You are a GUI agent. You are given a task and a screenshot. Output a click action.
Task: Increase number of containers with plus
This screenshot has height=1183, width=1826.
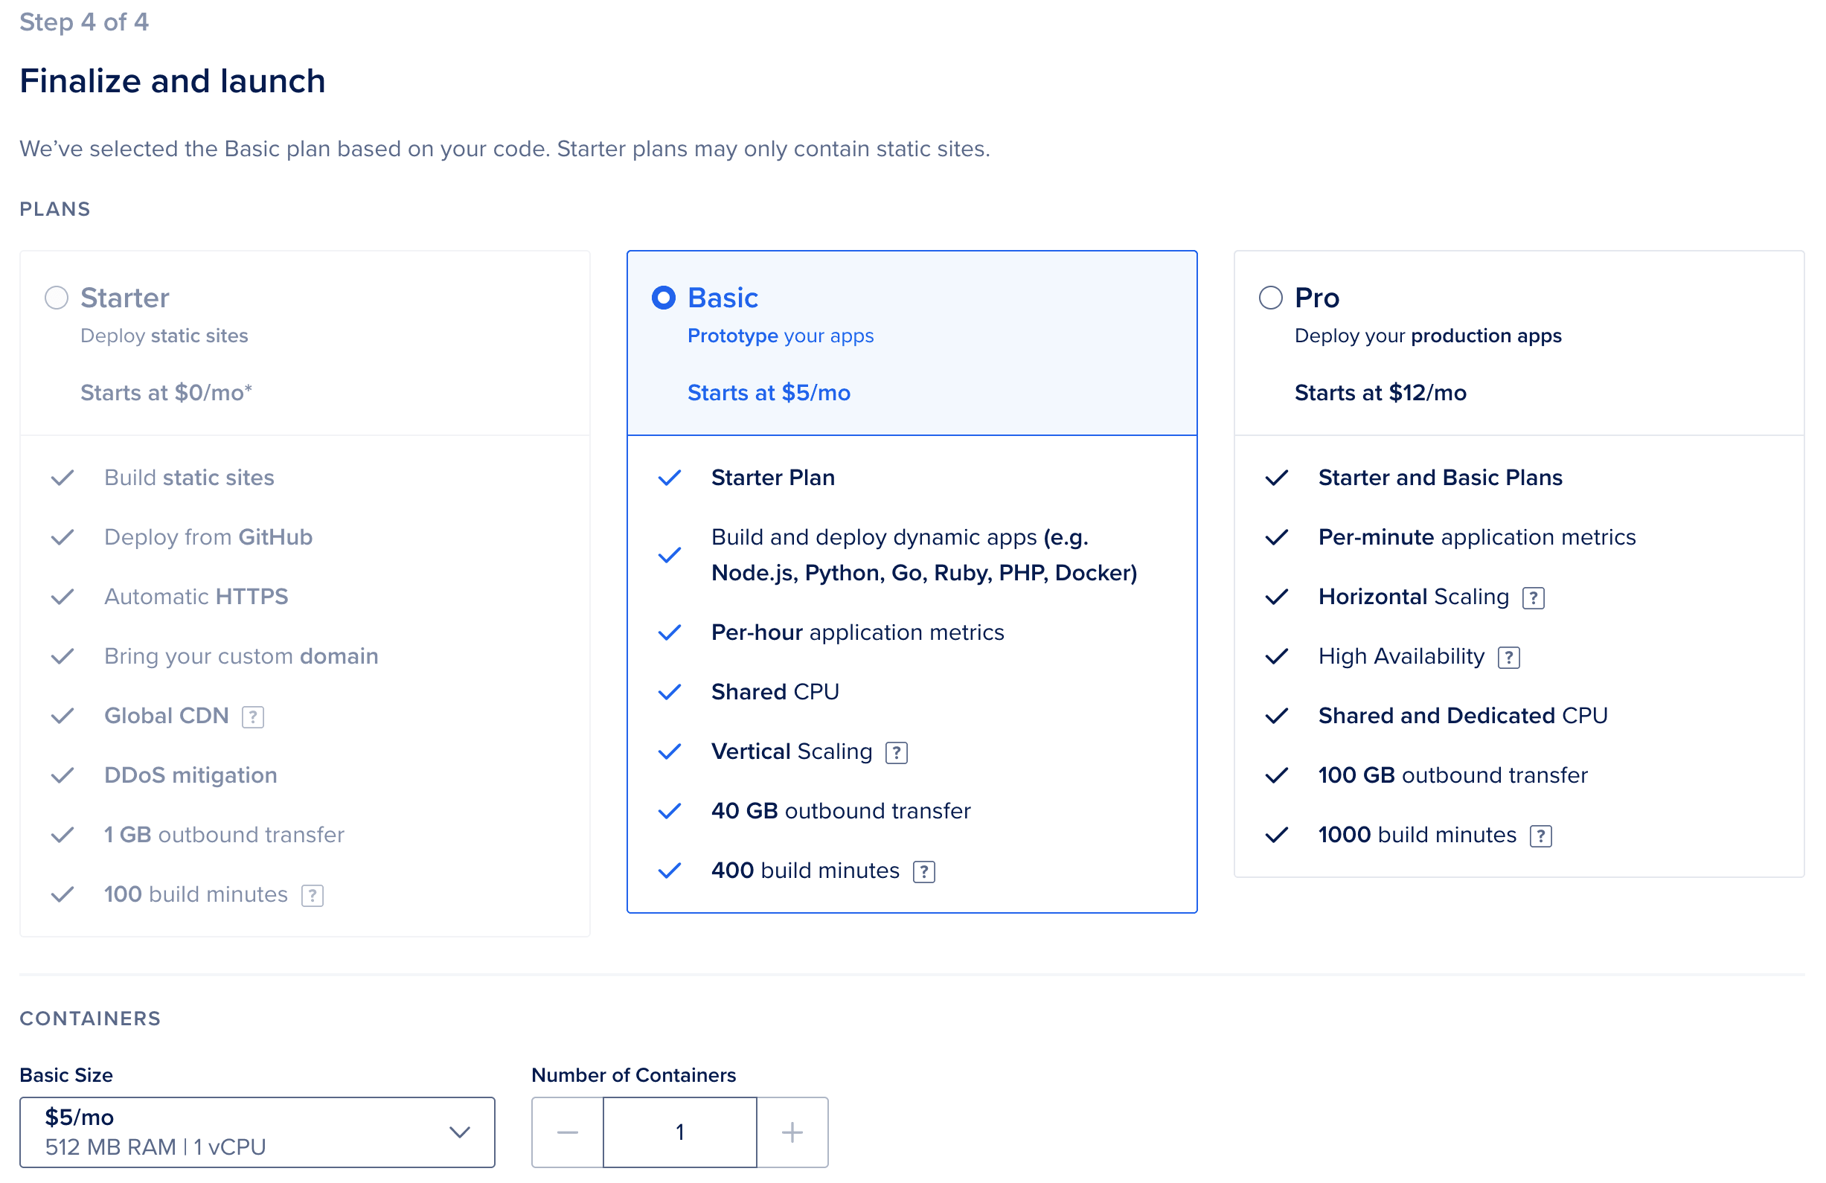[x=792, y=1132]
